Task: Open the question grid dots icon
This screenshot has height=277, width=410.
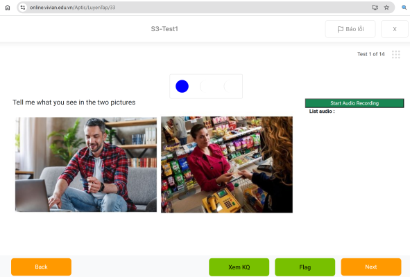Action: 396,54
